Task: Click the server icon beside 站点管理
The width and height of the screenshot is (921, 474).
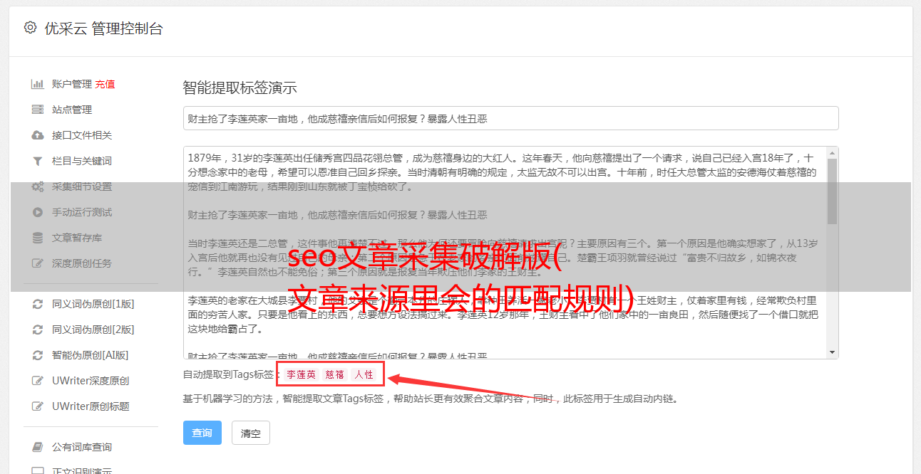Action: click(38, 110)
